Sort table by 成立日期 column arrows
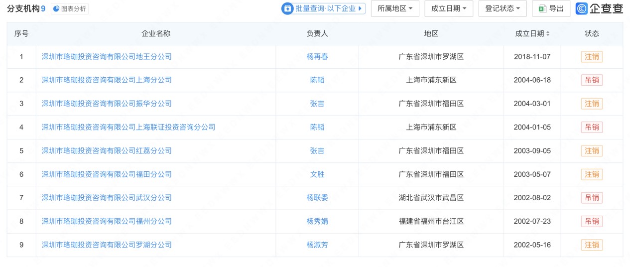The height and width of the screenshot is (267, 630). click(548, 33)
